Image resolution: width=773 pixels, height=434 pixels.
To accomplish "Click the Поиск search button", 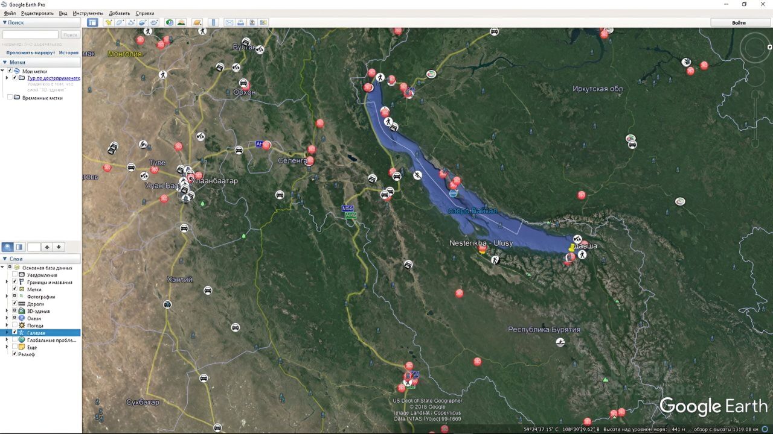I will 70,35.
